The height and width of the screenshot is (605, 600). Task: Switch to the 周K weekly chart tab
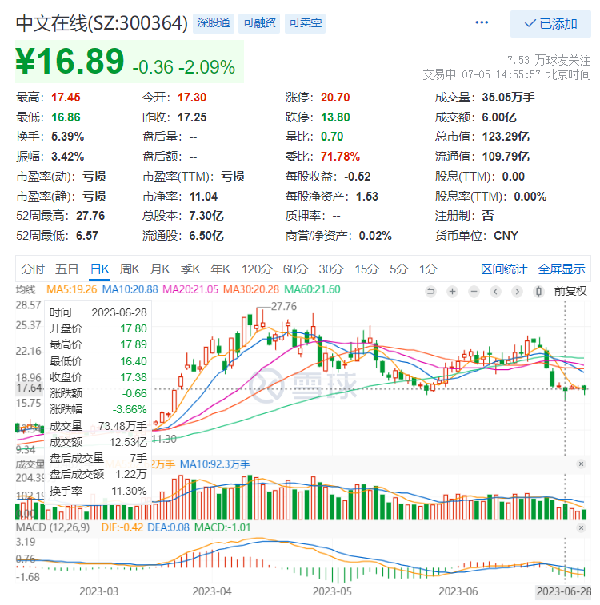click(130, 269)
